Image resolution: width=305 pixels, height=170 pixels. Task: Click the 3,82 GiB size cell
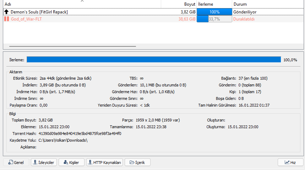coord(188,12)
